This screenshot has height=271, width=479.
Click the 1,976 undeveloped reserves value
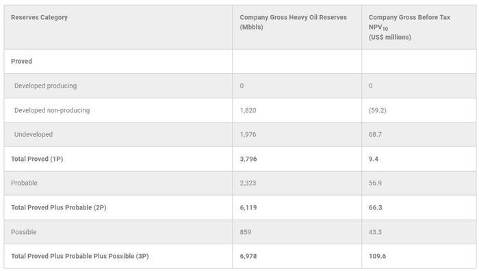(248, 134)
